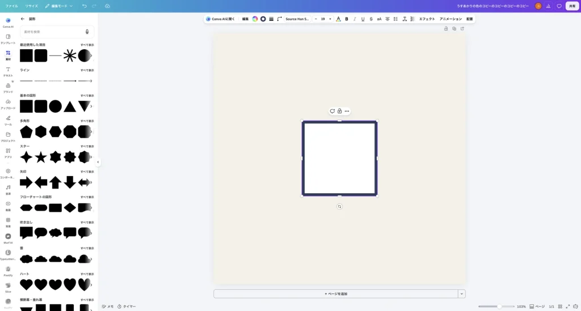
Task: Open the 配置 position menu in toolbar
Action: (x=469, y=19)
